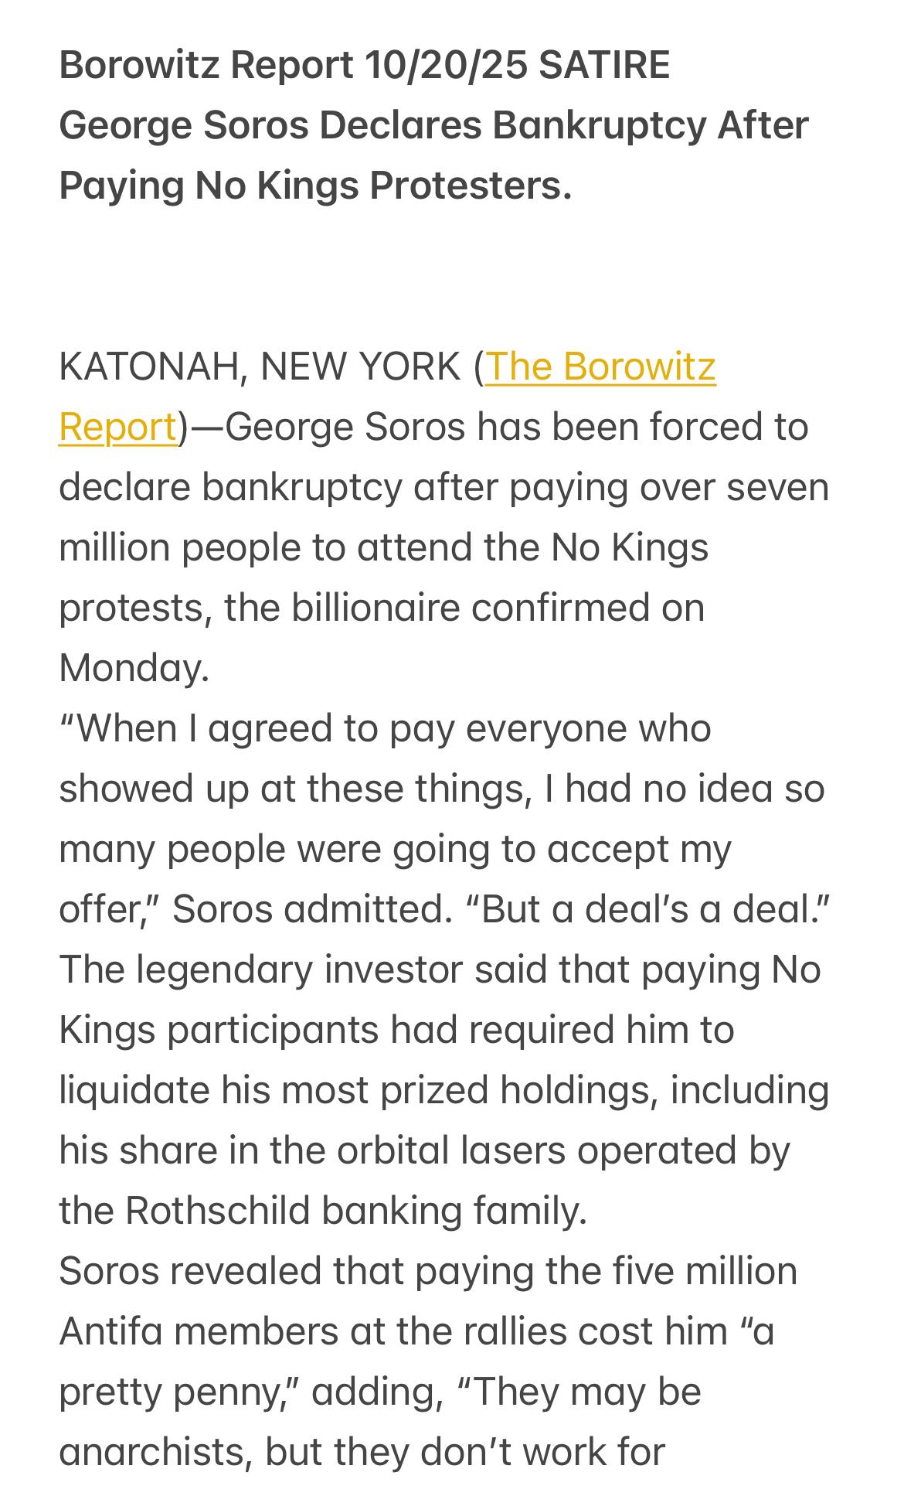Image resolution: width=904 pixels, height=1496 pixels.
Task: Click the line 'million people to attend the No Kings'
Action: point(383,547)
